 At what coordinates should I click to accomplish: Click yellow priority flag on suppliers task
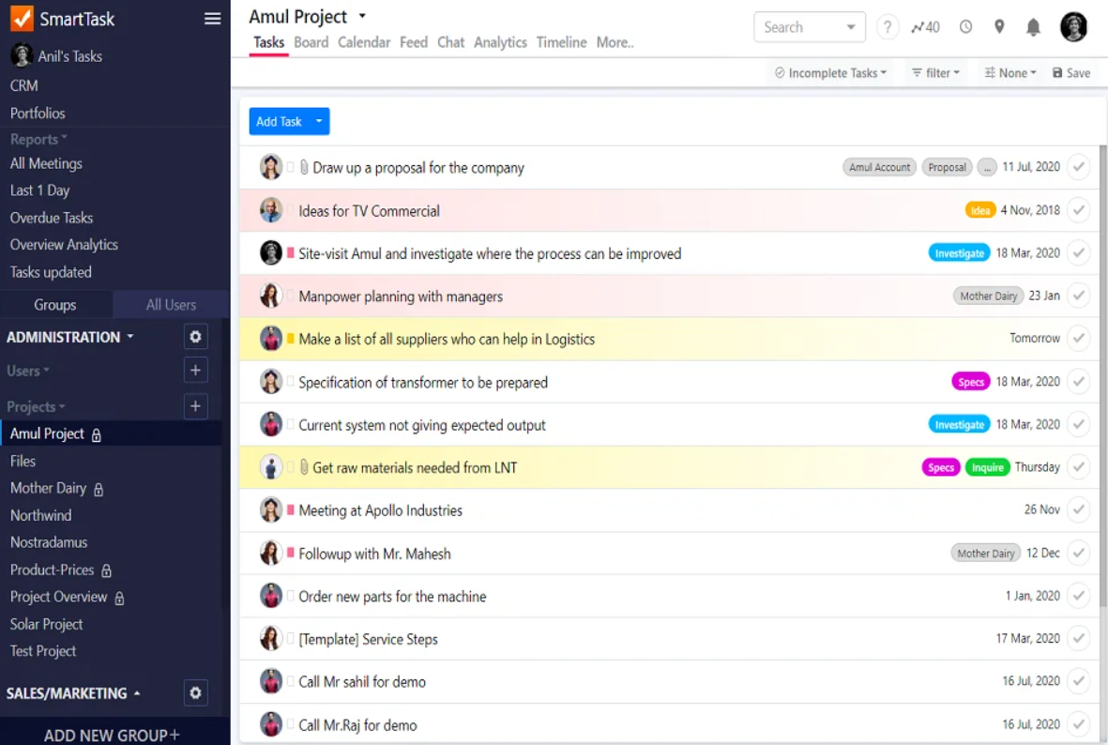coord(291,338)
